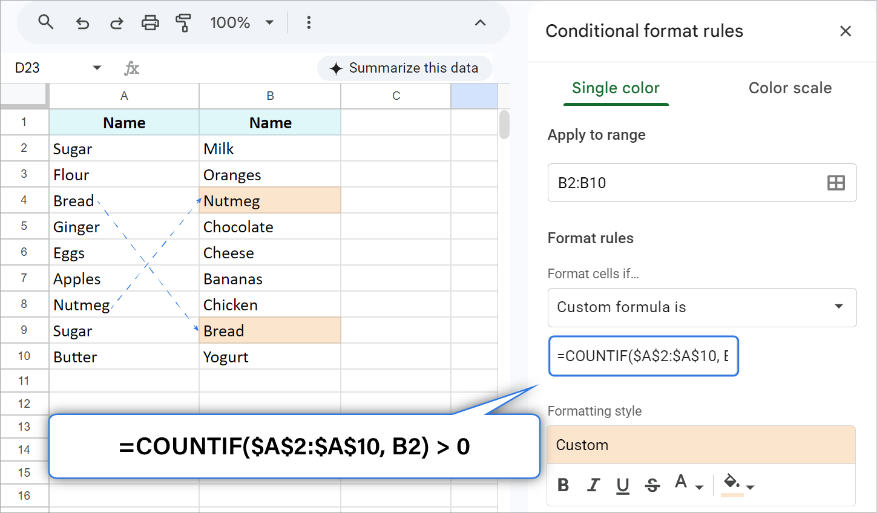This screenshot has height=513, width=877.
Task: Click the print icon
Action: coord(150,23)
